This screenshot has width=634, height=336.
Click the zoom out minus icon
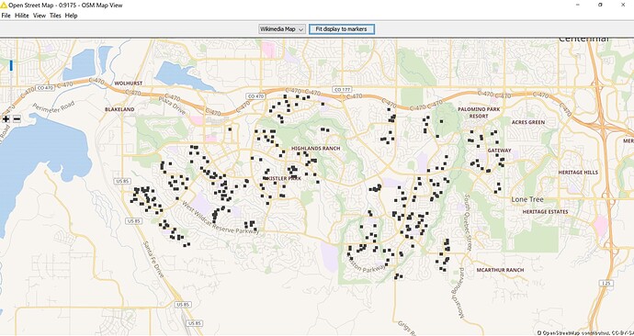point(17,118)
